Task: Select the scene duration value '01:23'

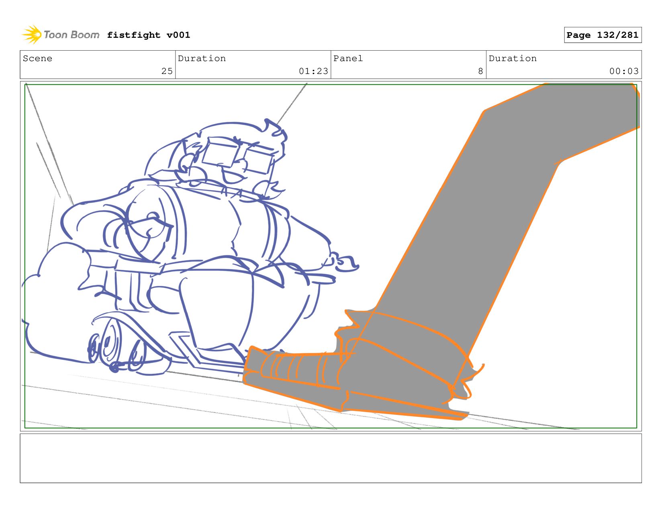Action: click(313, 71)
